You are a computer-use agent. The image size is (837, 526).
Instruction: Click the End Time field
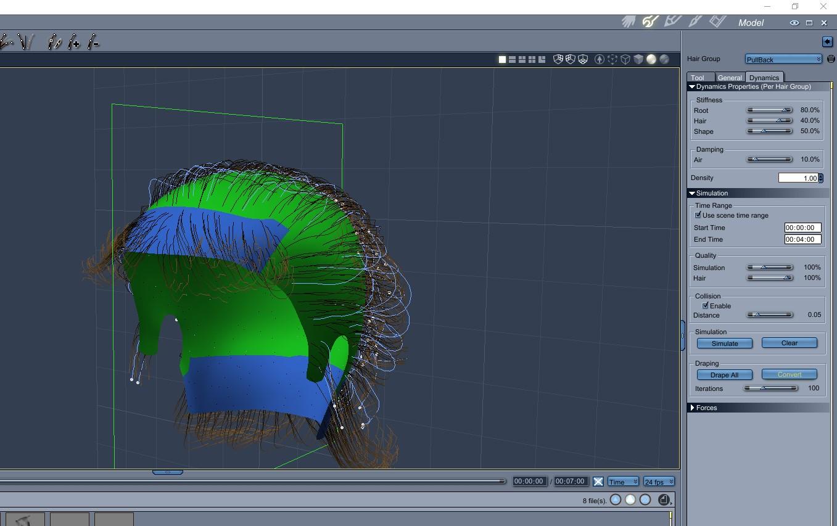click(x=803, y=239)
